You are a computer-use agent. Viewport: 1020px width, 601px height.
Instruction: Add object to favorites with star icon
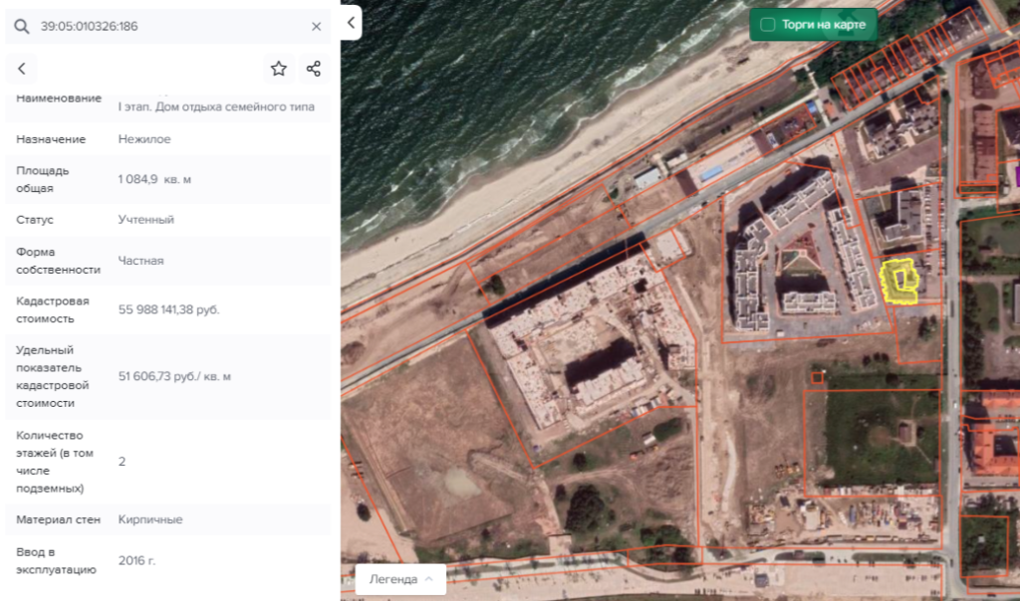click(279, 69)
